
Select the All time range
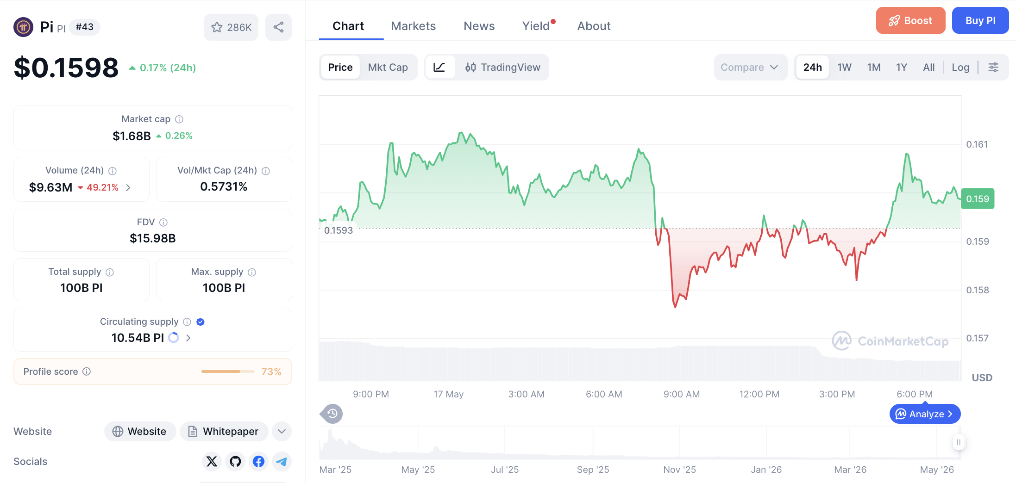coord(929,68)
